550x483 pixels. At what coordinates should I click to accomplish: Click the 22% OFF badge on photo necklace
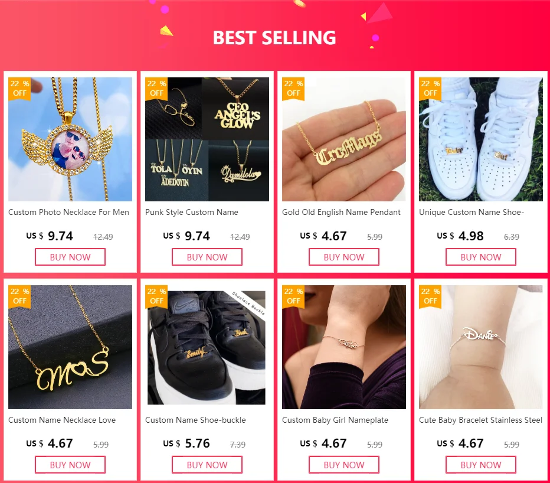pyautogui.click(x=19, y=89)
